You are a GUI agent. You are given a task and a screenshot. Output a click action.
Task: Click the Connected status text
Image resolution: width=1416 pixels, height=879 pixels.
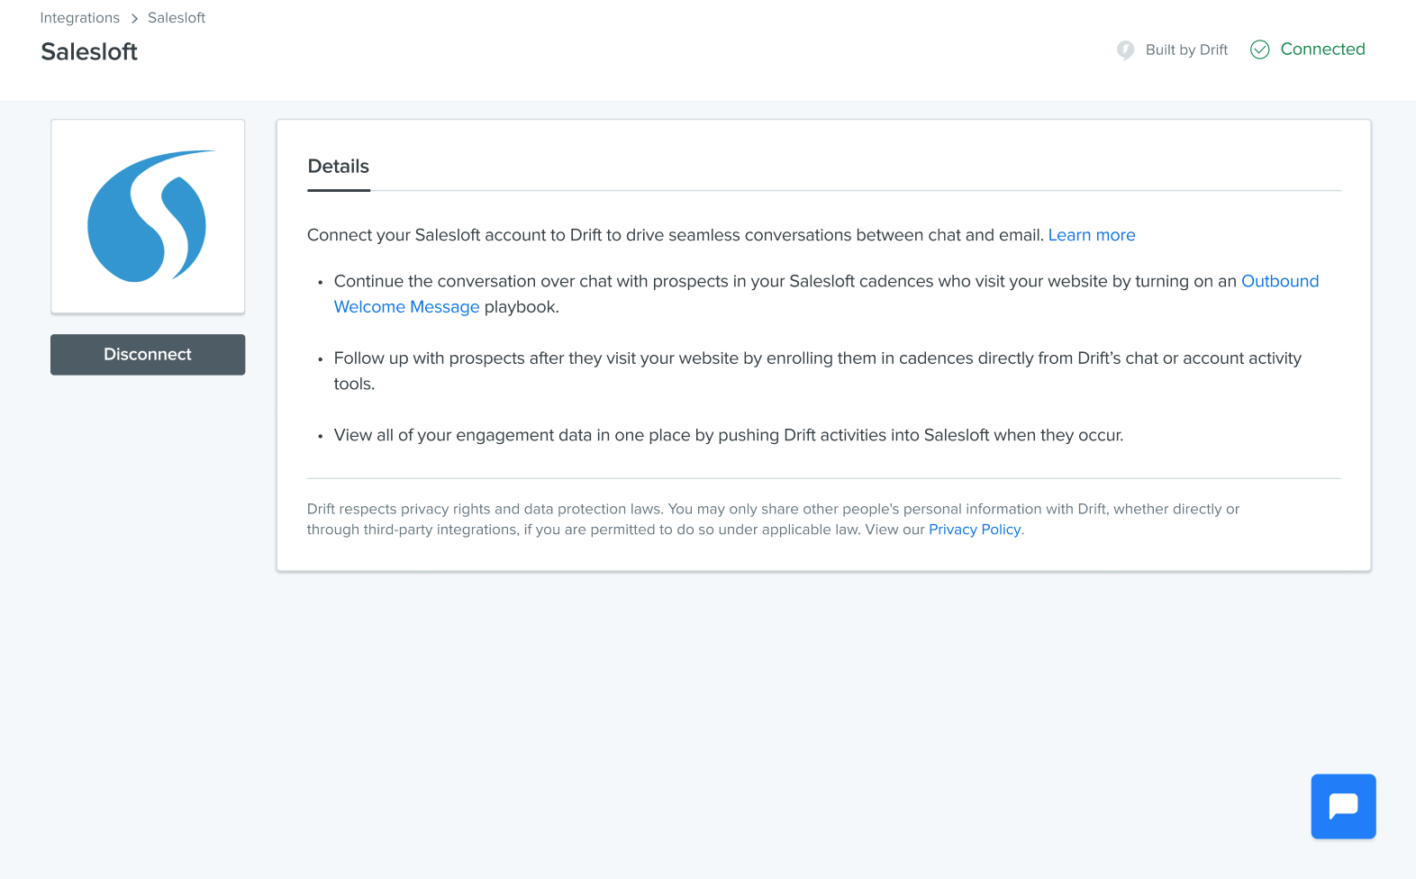(x=1323, y=50)
